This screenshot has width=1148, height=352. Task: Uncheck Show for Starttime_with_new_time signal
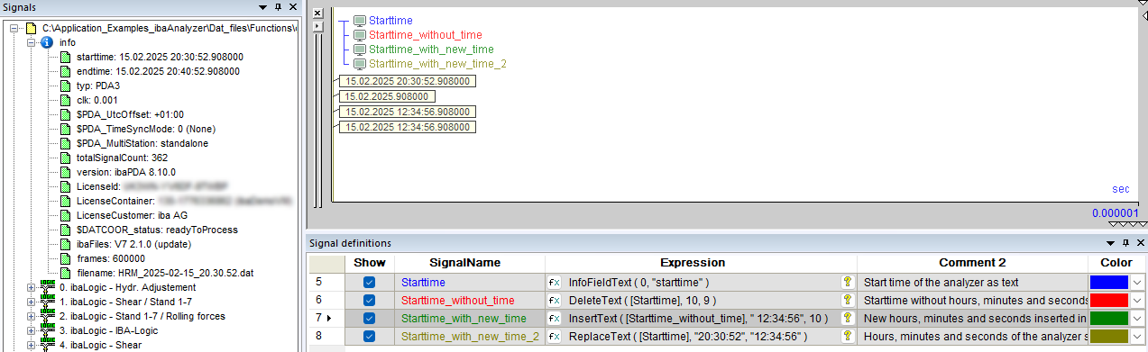[368, 318]
